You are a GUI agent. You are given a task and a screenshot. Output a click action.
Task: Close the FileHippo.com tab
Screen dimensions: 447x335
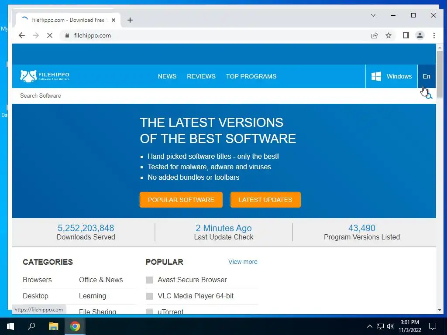tap(113, 20)
